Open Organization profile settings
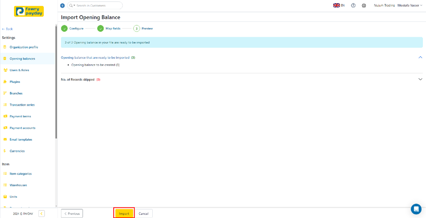 pyautogui.click(x=24, y=47)
